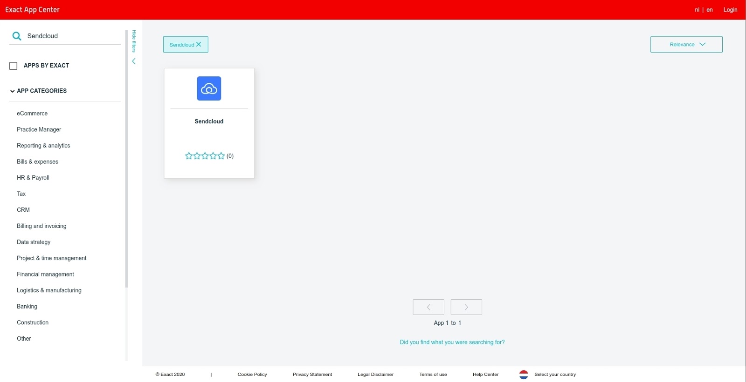Switch language to nl

coord(697,10)
